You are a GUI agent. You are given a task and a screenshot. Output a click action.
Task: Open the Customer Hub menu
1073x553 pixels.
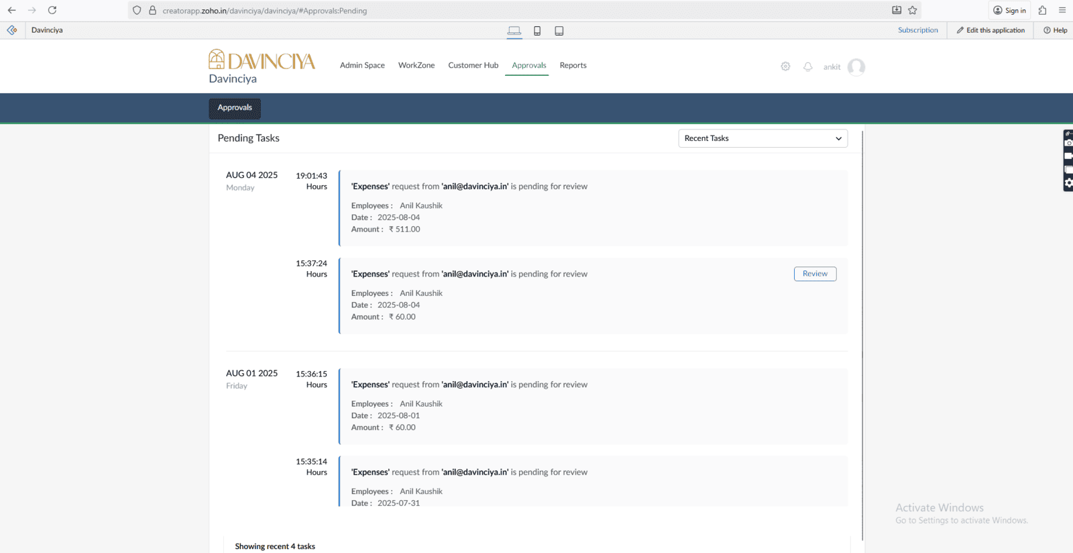[x=473, y=66]
